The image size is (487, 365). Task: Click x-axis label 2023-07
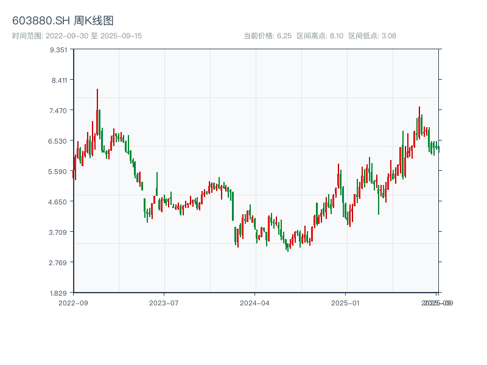(164, 303)
